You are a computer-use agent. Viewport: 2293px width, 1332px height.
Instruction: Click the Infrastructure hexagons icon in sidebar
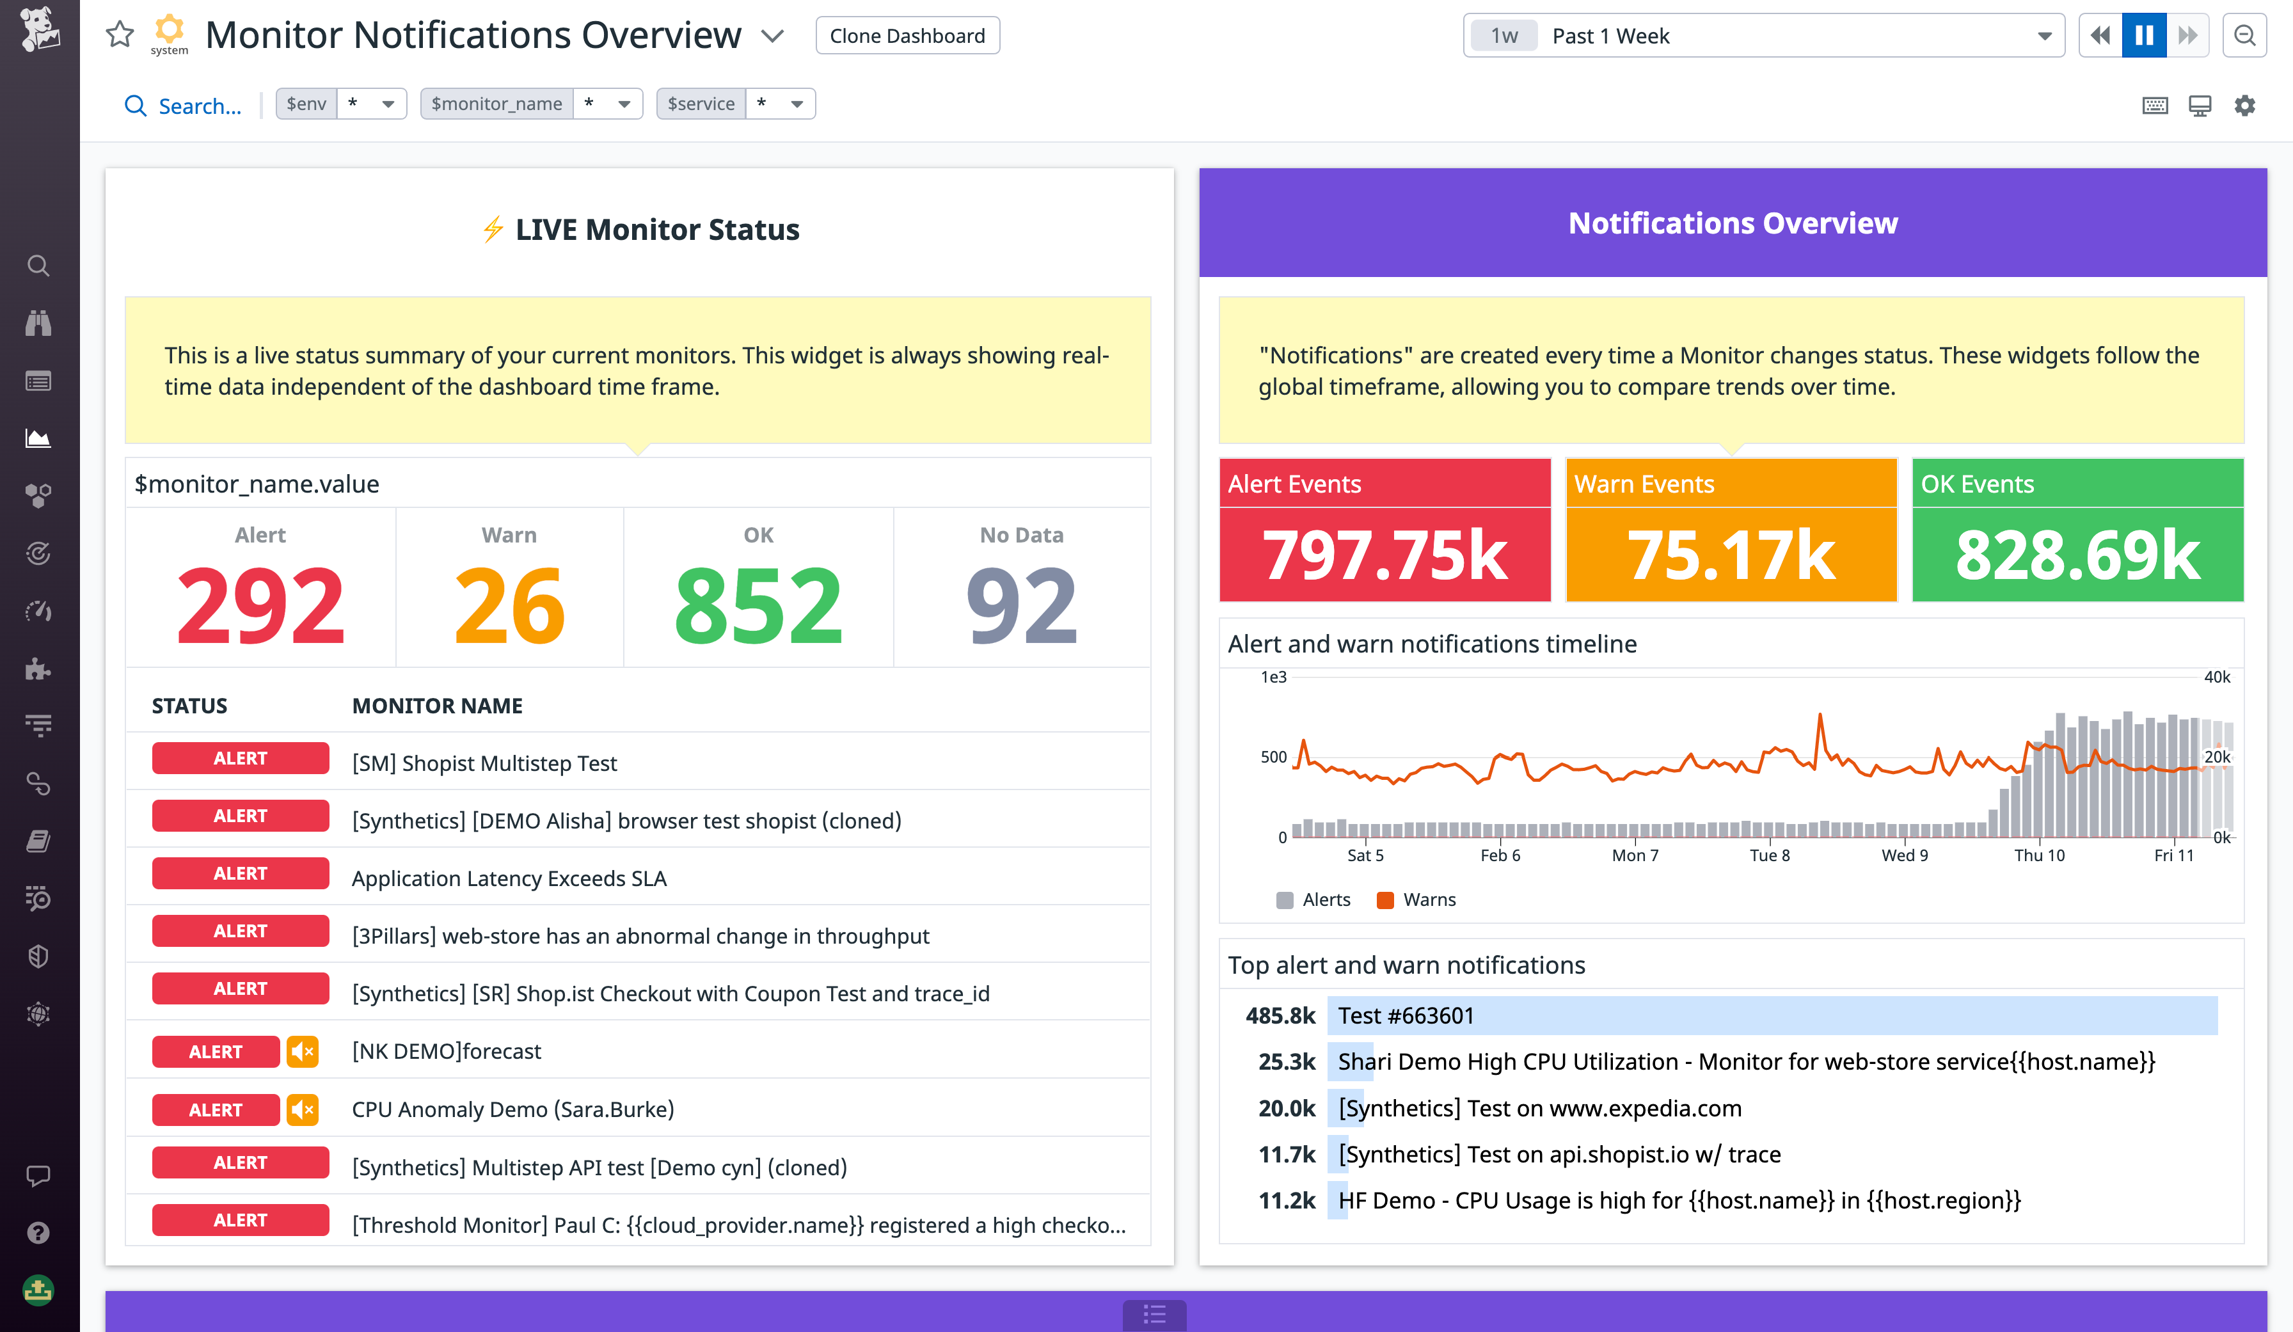38,496
